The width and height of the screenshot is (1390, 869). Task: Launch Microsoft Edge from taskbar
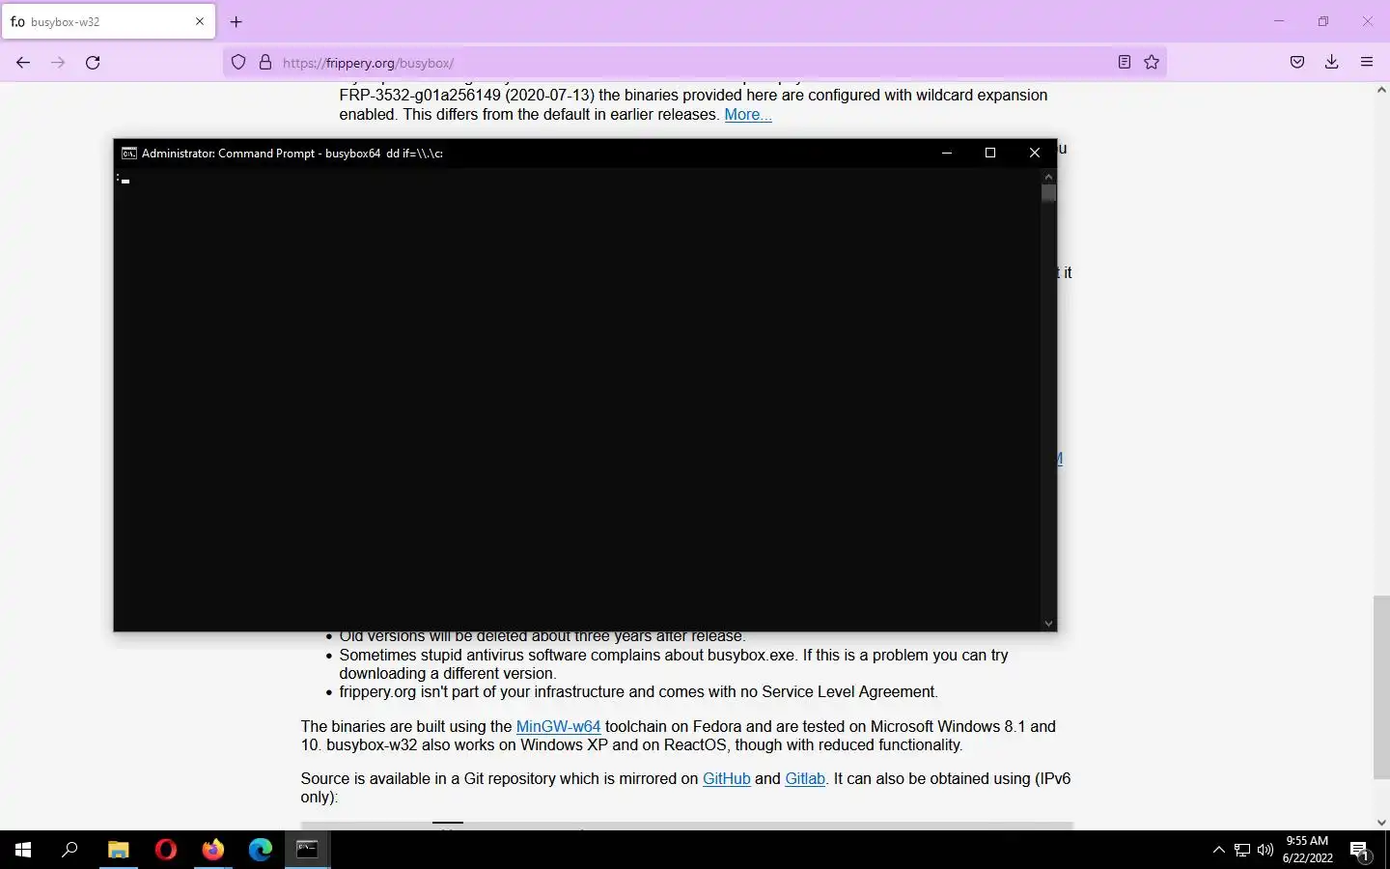260,850
